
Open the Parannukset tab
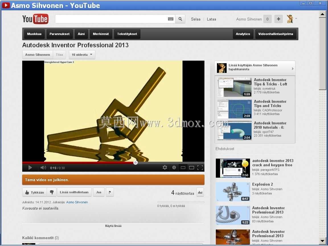click(60, 34)
